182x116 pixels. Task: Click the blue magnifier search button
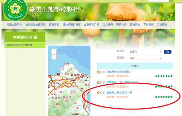click(168, 52)
